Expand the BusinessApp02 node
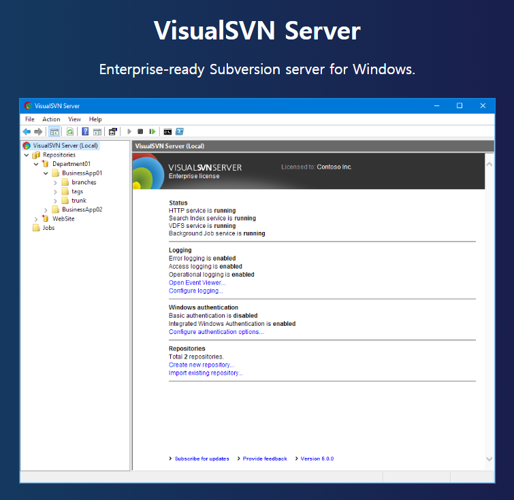The width and height of the screenshot is (514, 500). click(46, 210)
